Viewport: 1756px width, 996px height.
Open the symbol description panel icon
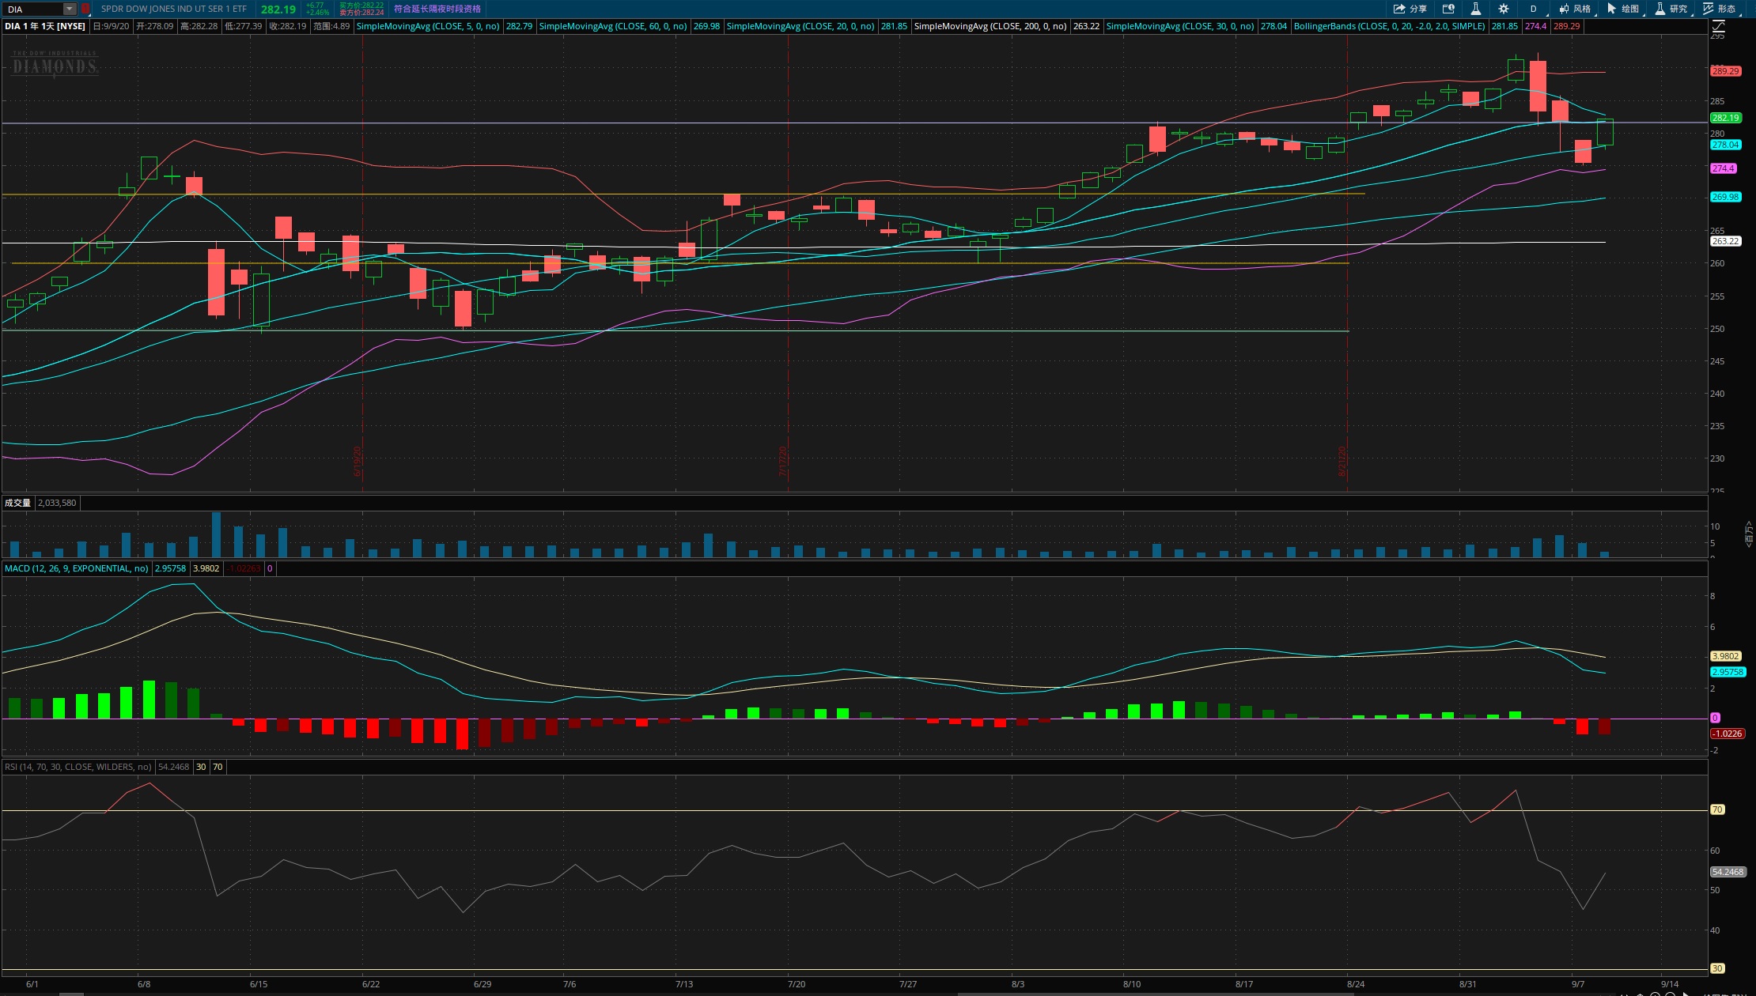click(x=1448, y=9)
